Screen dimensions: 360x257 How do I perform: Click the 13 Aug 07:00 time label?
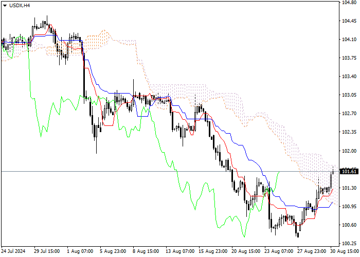[x=180, y=251]
